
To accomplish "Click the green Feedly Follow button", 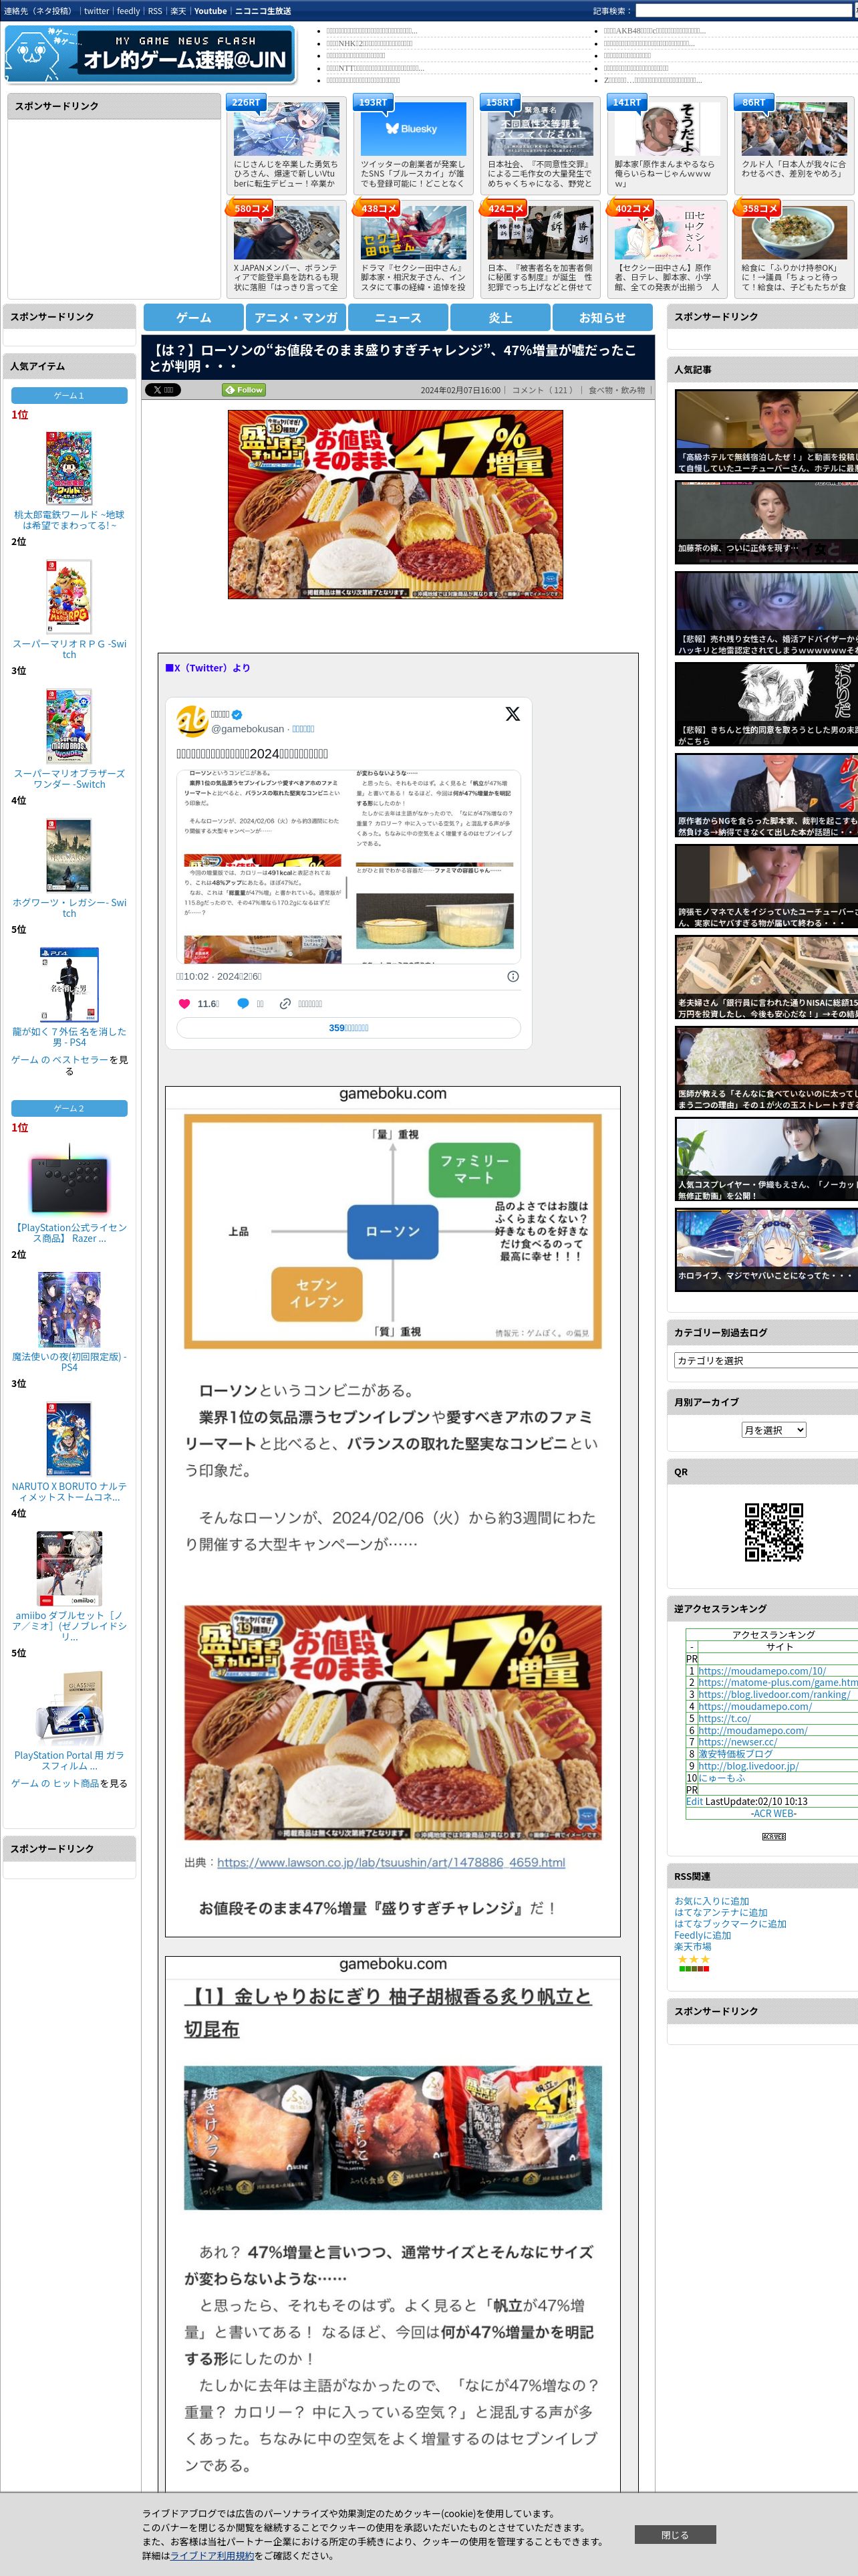I will [x=244, y=390].
